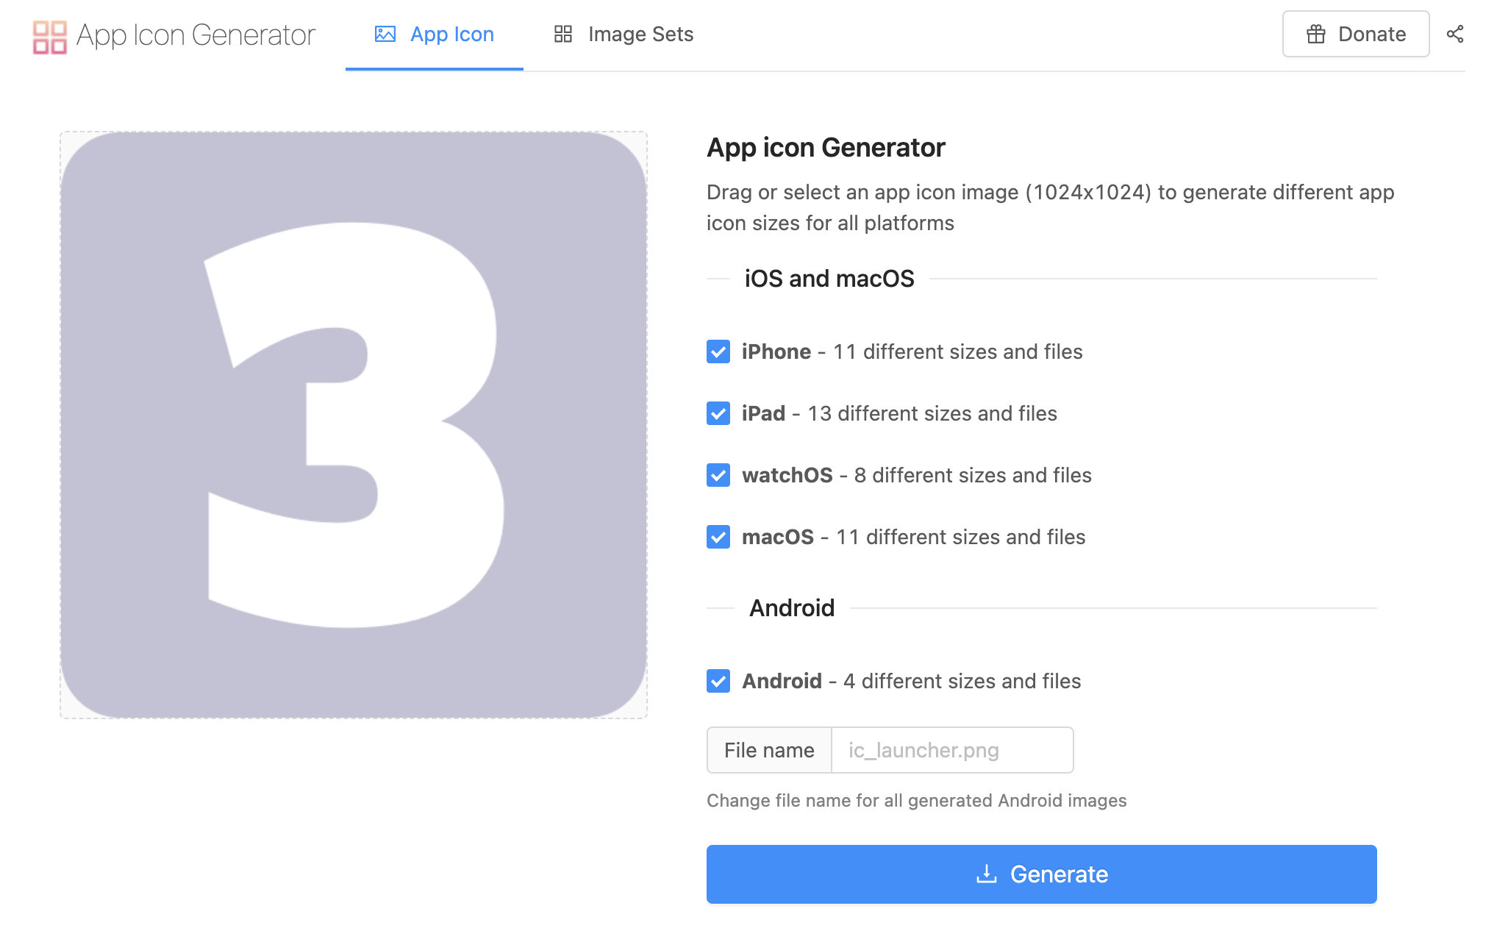
Task: Switch to the Image Sets tab
Action: (624, 35)
